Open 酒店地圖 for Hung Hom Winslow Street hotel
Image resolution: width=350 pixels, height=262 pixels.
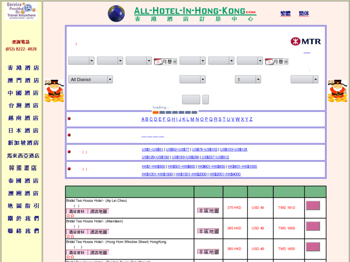[x=98, y=253]
